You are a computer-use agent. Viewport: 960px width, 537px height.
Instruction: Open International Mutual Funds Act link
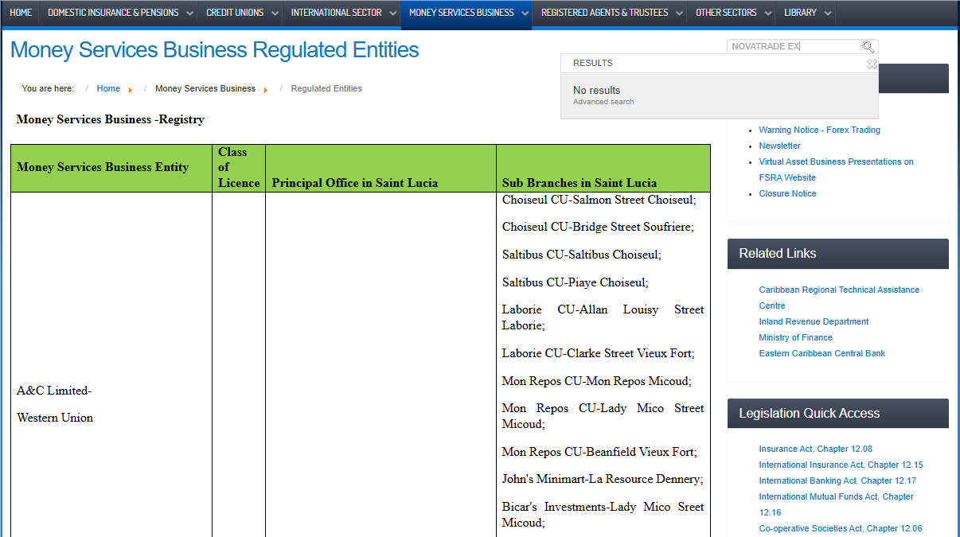click(836, 504)
